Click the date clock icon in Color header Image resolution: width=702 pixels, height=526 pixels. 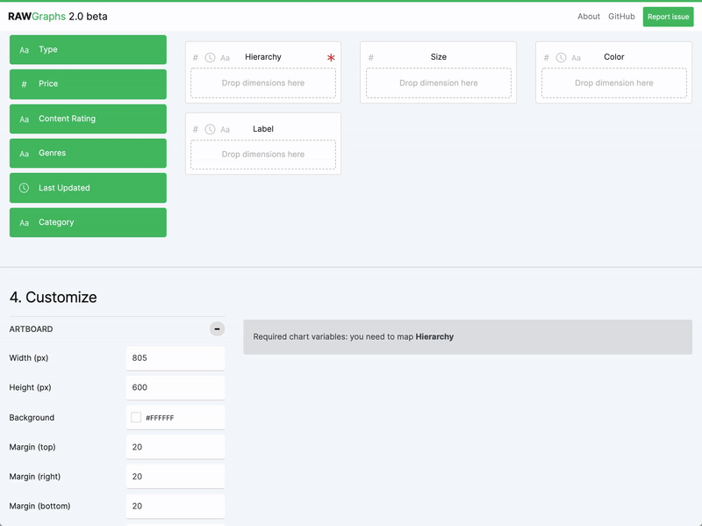561,58
